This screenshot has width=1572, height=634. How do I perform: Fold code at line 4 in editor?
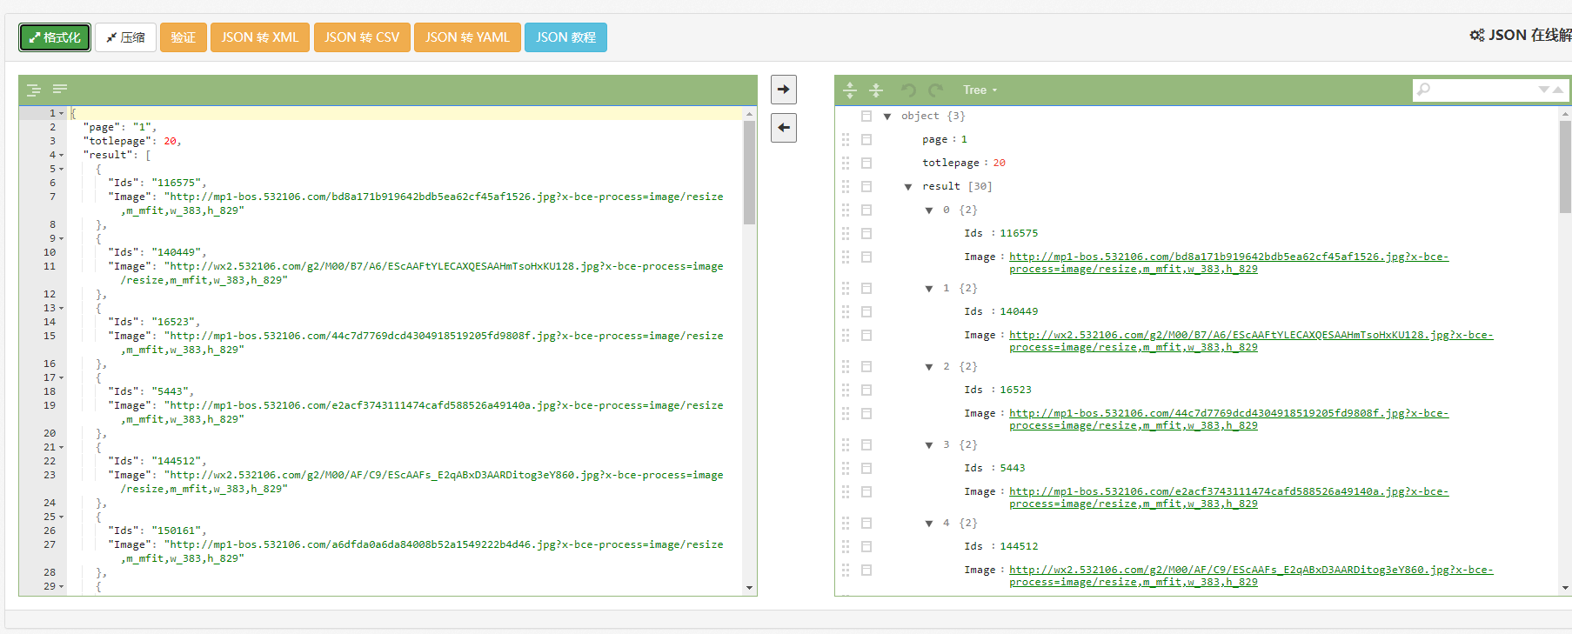(x=61, y=155)
